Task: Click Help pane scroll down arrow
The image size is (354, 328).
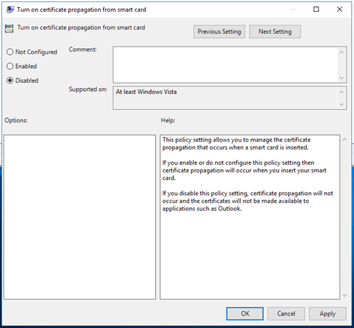Action: pyautogui.click(x=344, y=295)
